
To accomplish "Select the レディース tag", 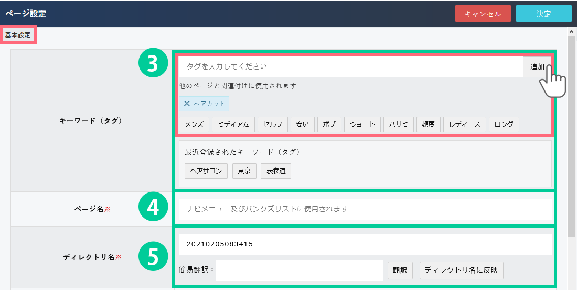I will click(465, 124).
